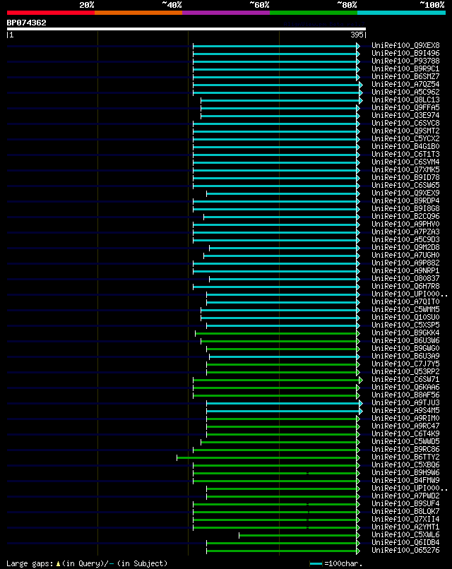The width and height of the screenshot is (452, 569).
Task: Click the orange ~40% identity color segment
Action: coord(138,13)
